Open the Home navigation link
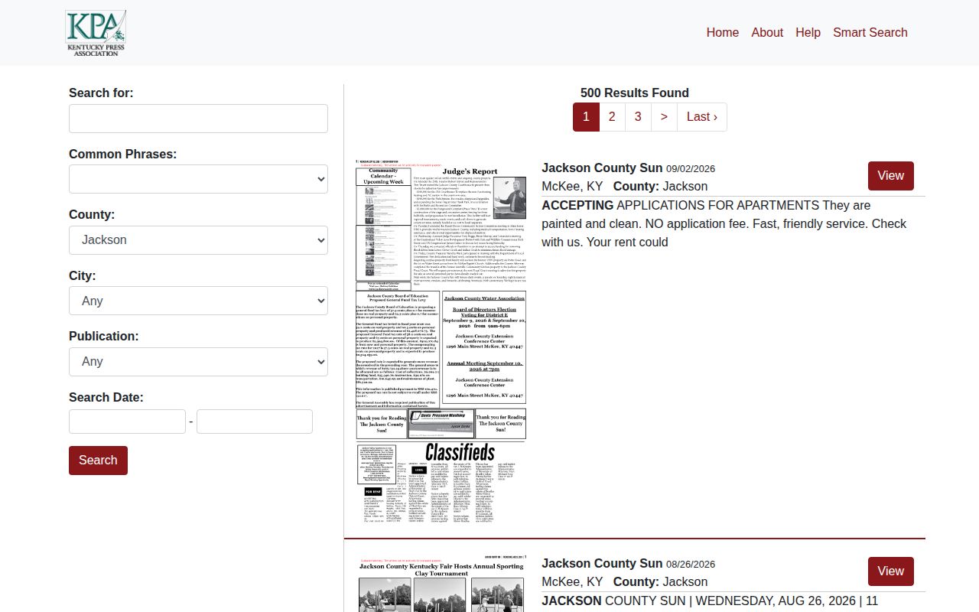Viewport: 979px width, 612px height. (x=722, y=32)
